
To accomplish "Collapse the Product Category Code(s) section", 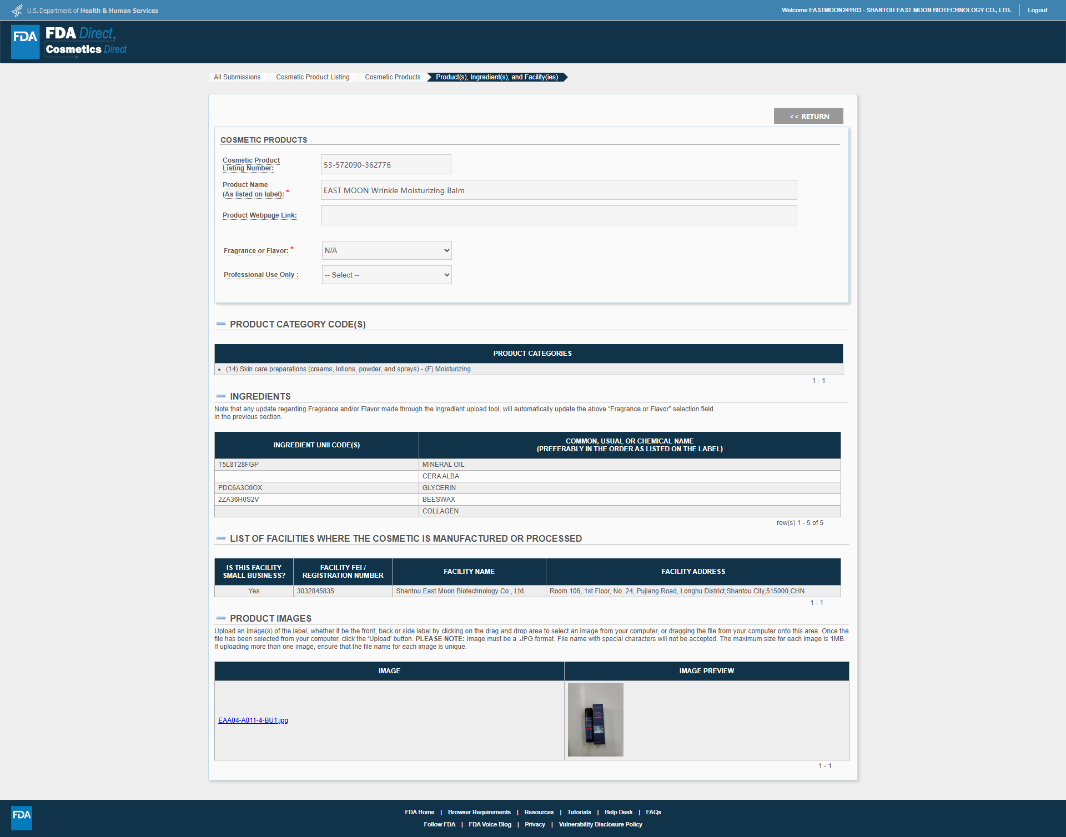I will [221, 324].
